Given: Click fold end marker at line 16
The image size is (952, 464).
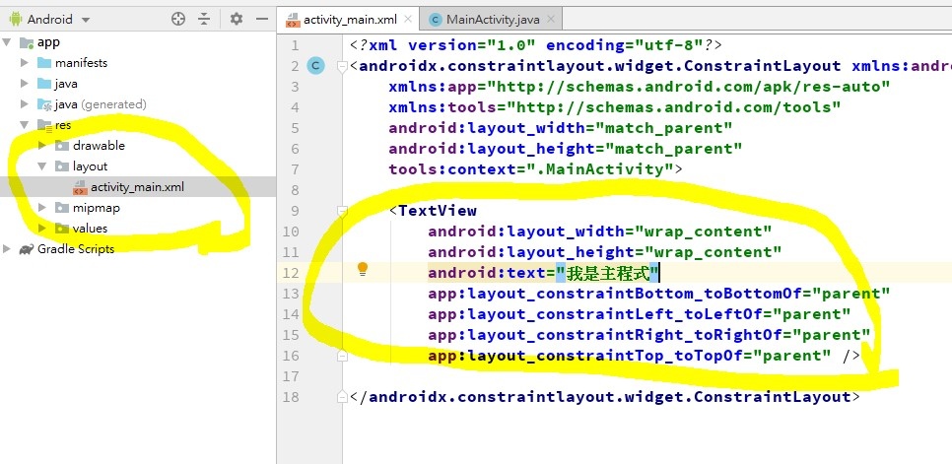Looking at the screenshot, I should (x=342, y=356).
